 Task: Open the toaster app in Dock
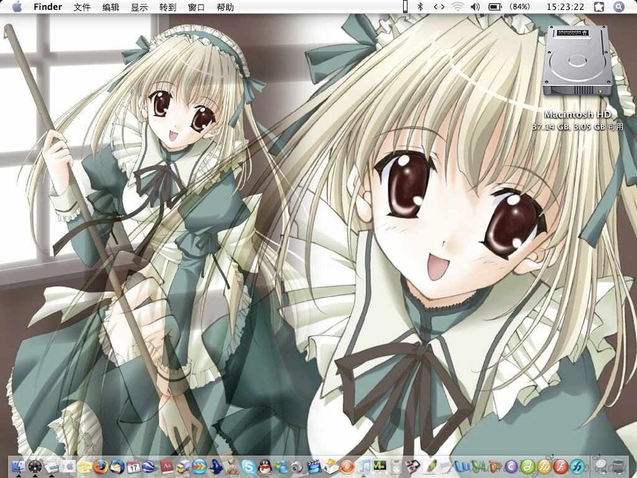tap(331, 467)
